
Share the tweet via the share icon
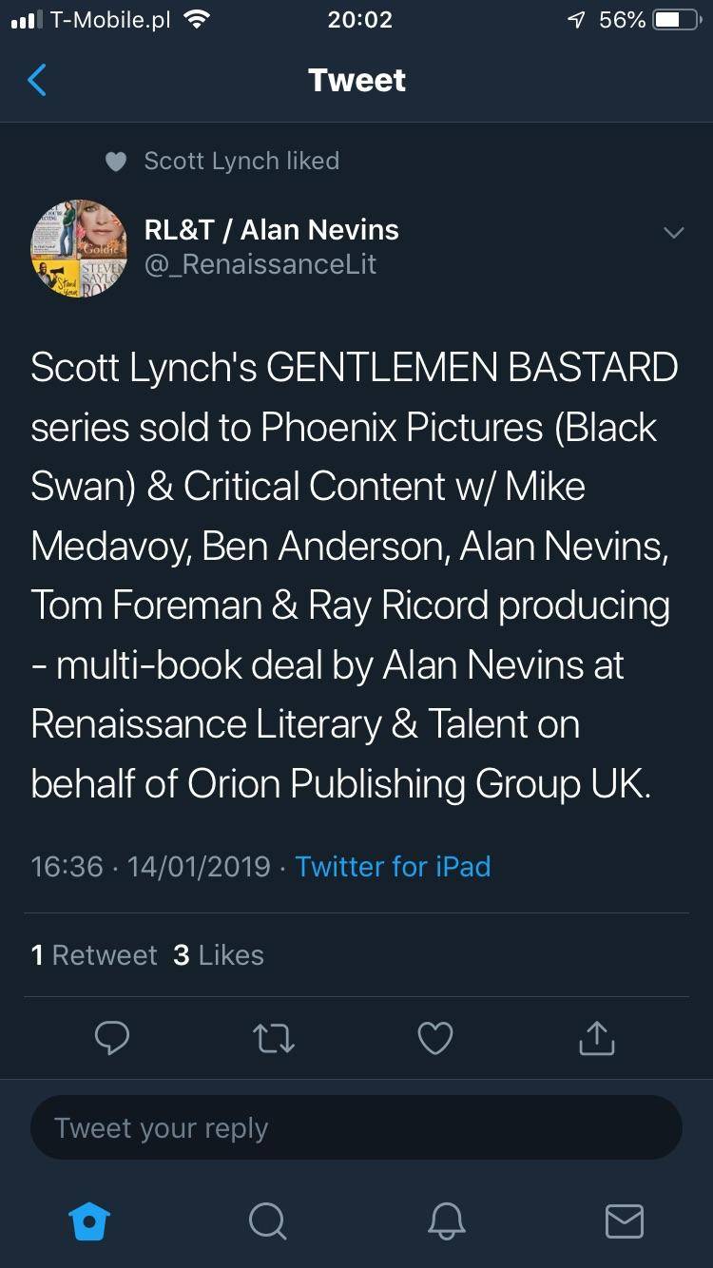[596, 1038]
